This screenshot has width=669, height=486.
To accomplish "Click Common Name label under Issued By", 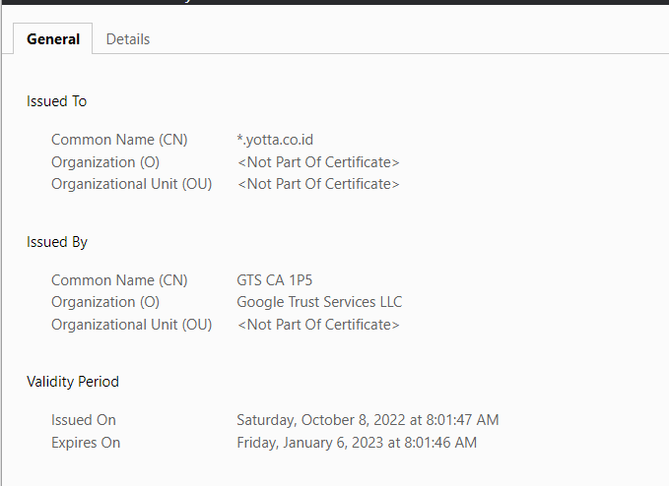I will point(119,280).
